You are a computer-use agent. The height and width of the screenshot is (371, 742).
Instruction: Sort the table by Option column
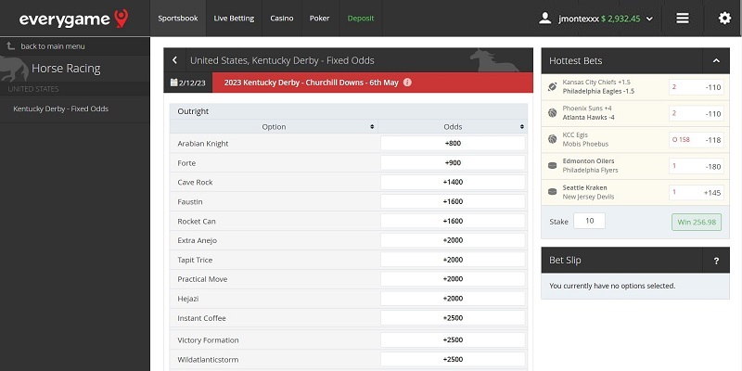[372, 126]
